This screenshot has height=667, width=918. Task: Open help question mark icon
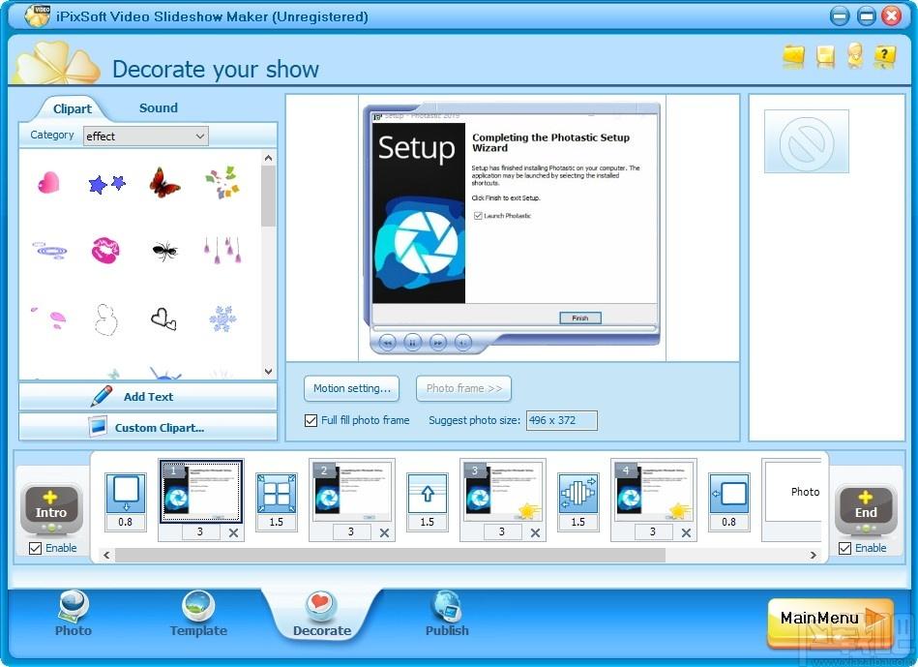(884, 56)
